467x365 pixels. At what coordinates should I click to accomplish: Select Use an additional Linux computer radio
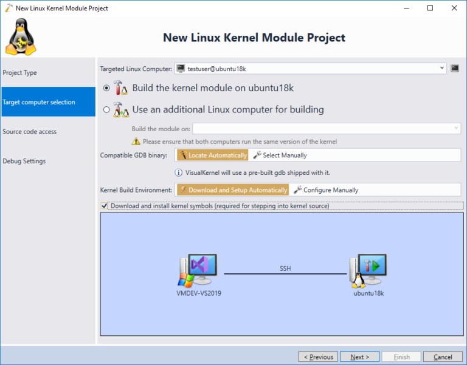tap(106, 110)
